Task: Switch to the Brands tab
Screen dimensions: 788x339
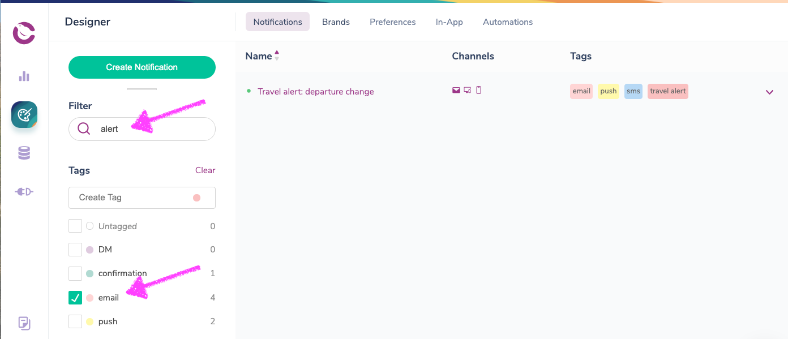Action: [x=336, y=22]
